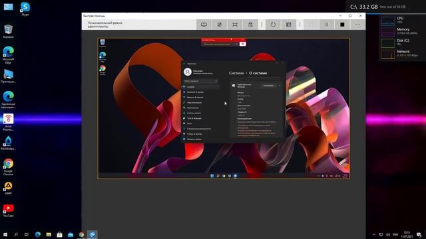Image resolution: width=426 pixels, height=239 pixels.
Task: Open Microsoft Store from host taskbar
Action: pos(59,234)
